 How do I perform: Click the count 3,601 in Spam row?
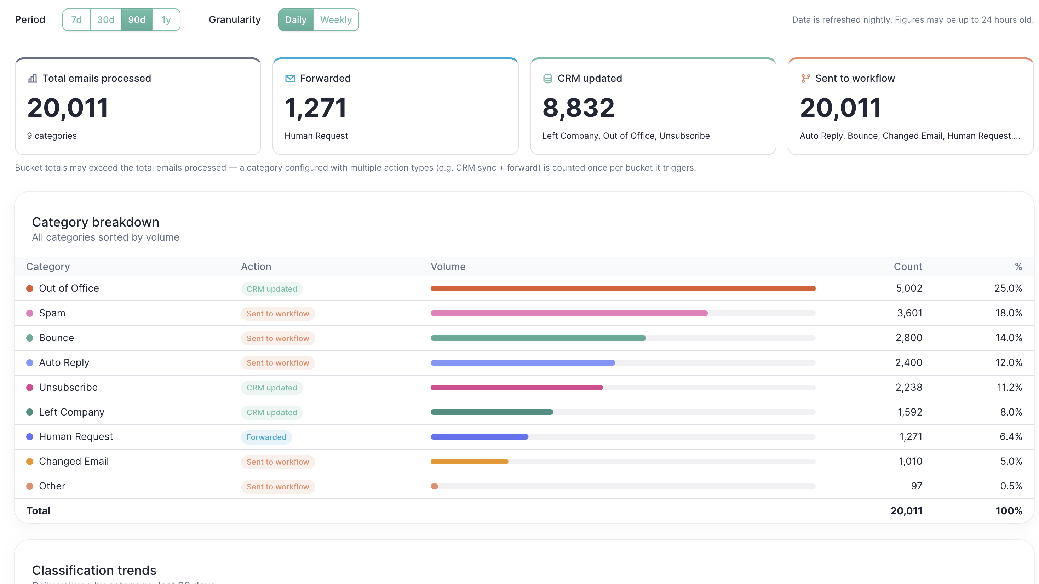tap(909, 313)
